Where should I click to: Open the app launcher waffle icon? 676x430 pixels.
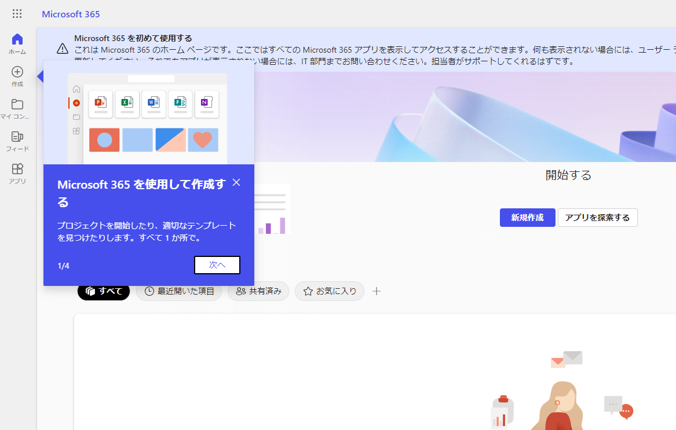[17, 14]
